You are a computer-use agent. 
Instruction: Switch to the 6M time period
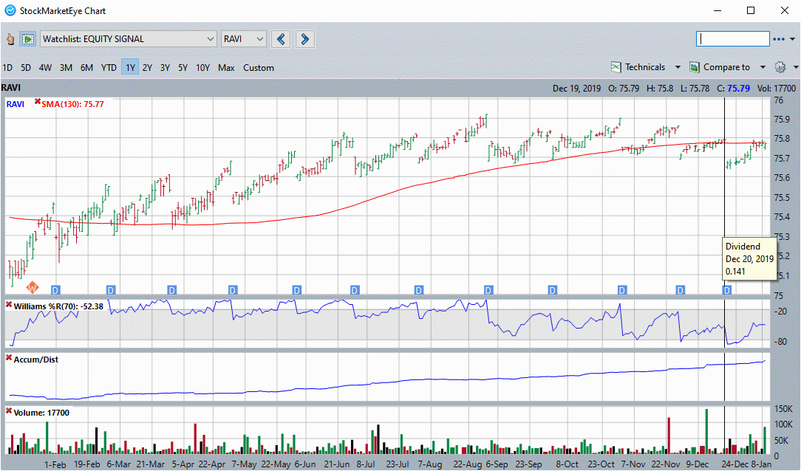[86, 67]
